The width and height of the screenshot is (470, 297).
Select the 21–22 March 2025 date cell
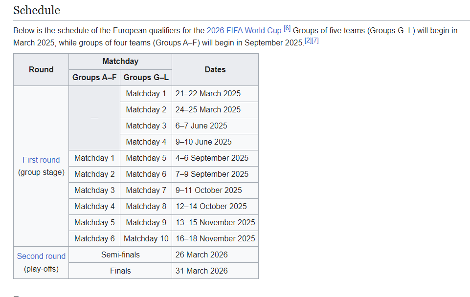click(208, 93)
